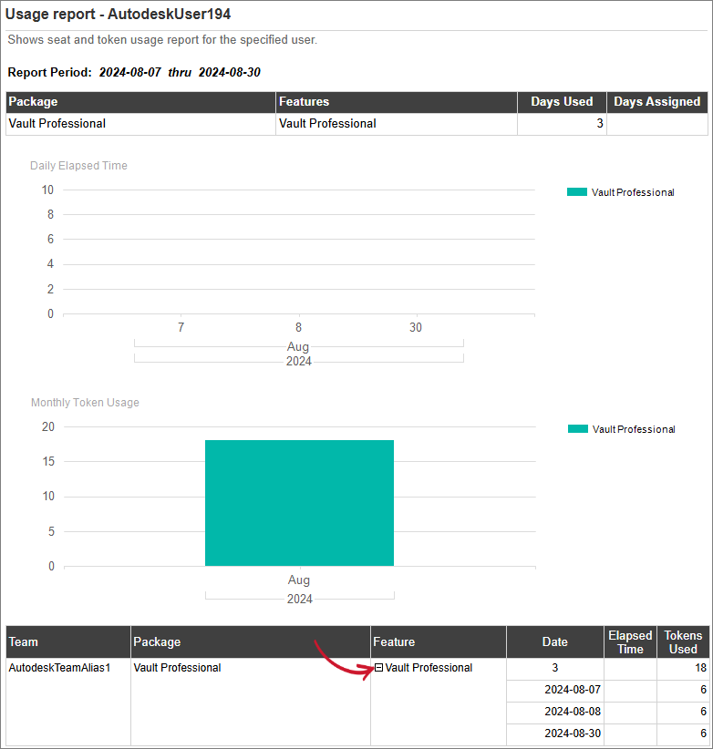This screenshot has height=749, width=713.
Task: Click Vault Professional in Features cell
Action: point(327,123)
